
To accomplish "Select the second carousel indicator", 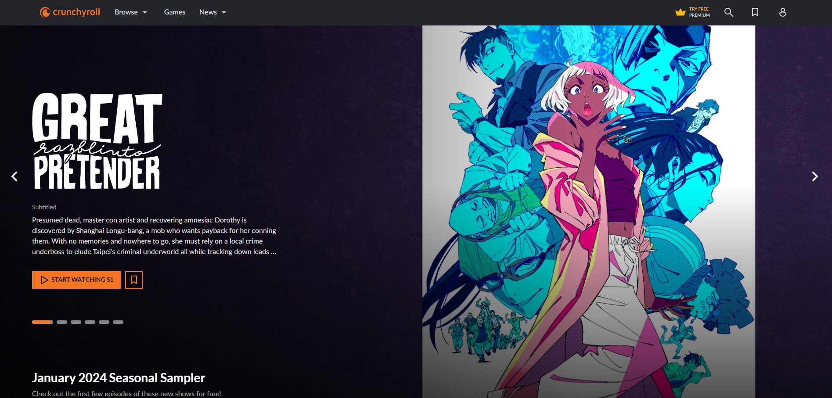I will pyautogui.click(x=62, y=322).
